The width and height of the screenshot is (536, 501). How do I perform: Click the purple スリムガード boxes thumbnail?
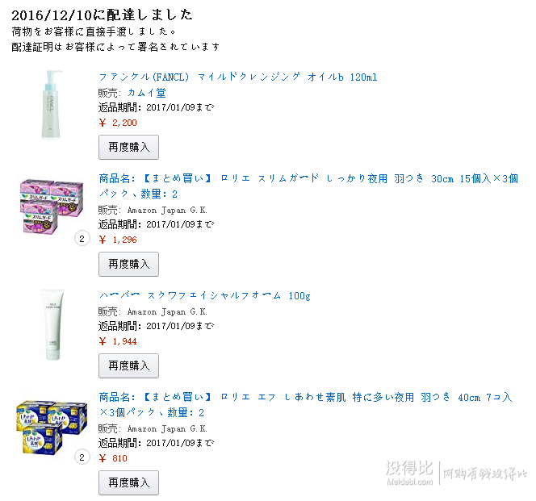pos(52,206)
